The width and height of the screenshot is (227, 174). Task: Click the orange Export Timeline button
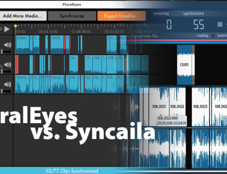[x=121, y=16]
